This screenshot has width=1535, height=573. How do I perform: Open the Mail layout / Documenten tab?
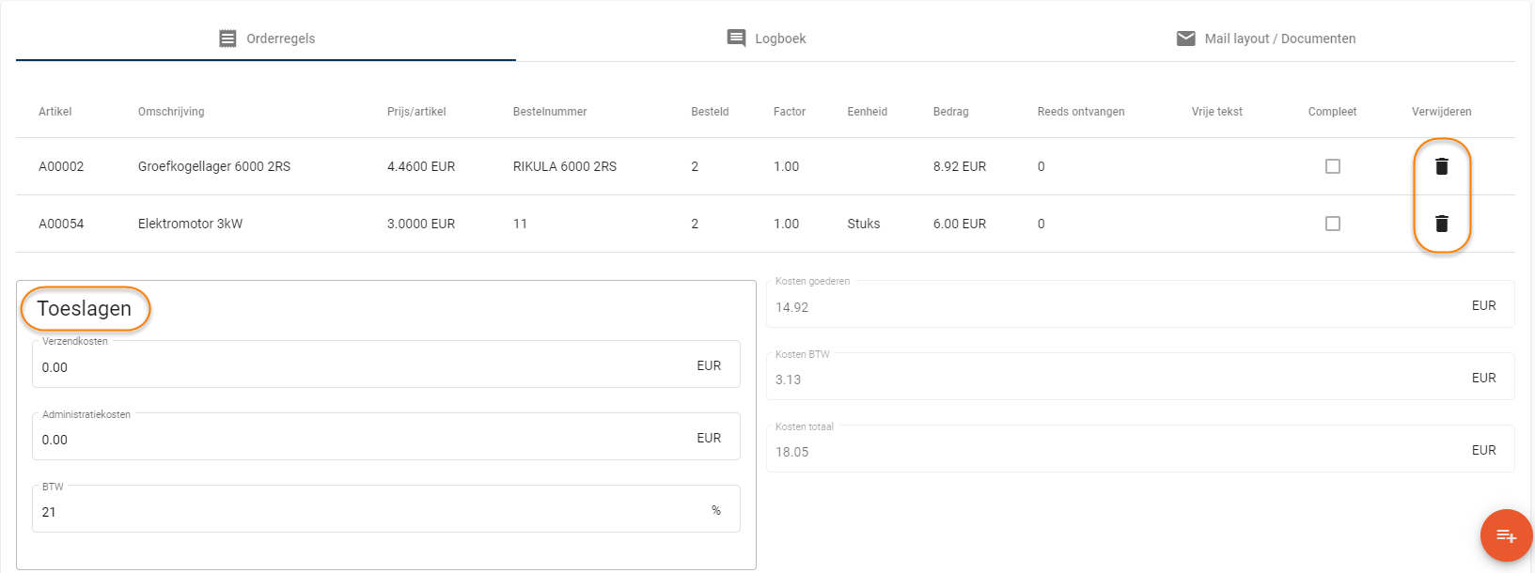coord(1278,39)
